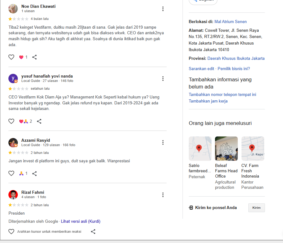Screen dimensions: 283x243
Task: Click 'Tambahkan nomor telepon tempat ini'
Action: (x=222, y=94)
